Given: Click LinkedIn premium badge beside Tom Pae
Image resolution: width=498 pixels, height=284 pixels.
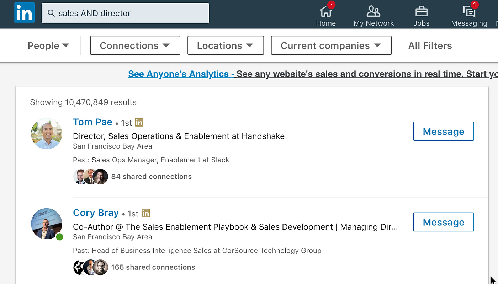Looking at the screenshot, I should coord(139,123).
